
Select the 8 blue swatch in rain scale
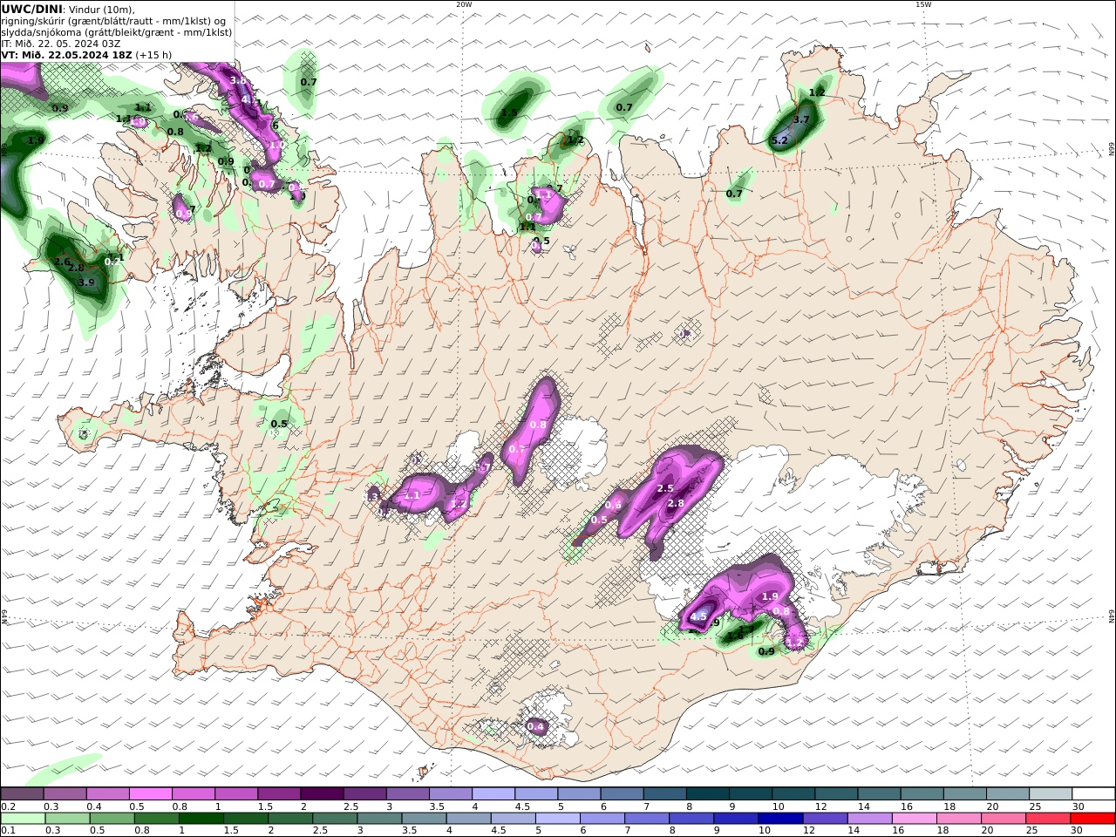pos(691,819)
